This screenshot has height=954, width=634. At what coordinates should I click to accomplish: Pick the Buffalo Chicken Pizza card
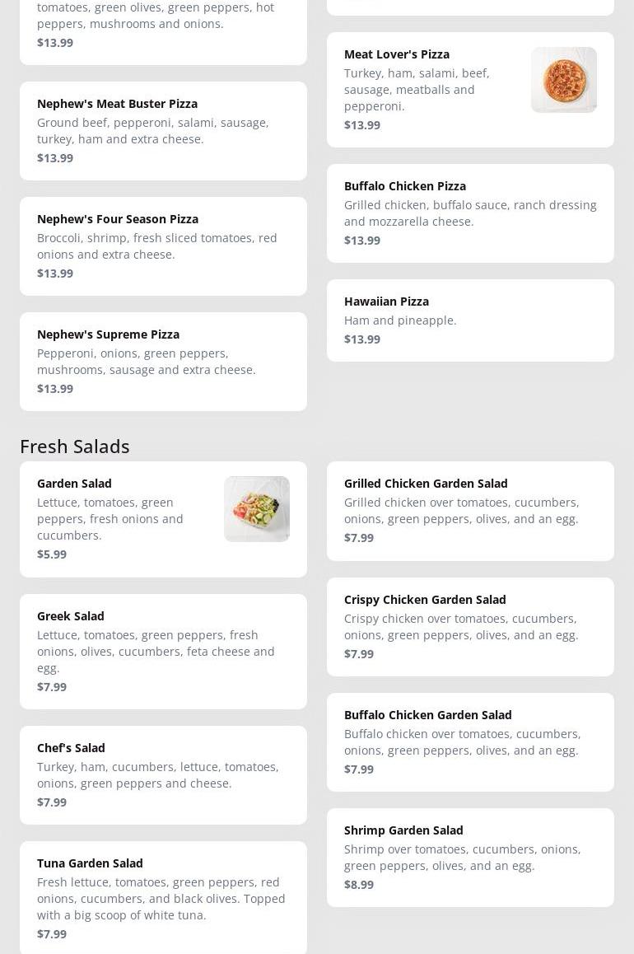tap(470, 213)
